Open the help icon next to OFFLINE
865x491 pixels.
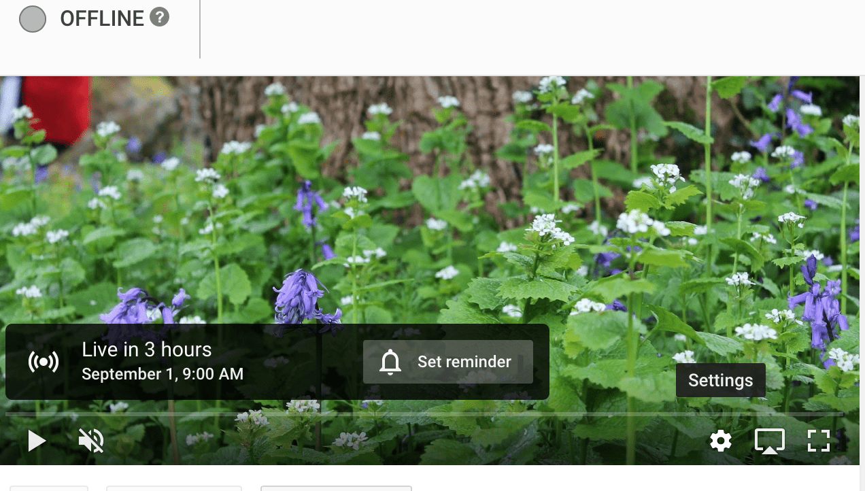[x=159, y=17]
